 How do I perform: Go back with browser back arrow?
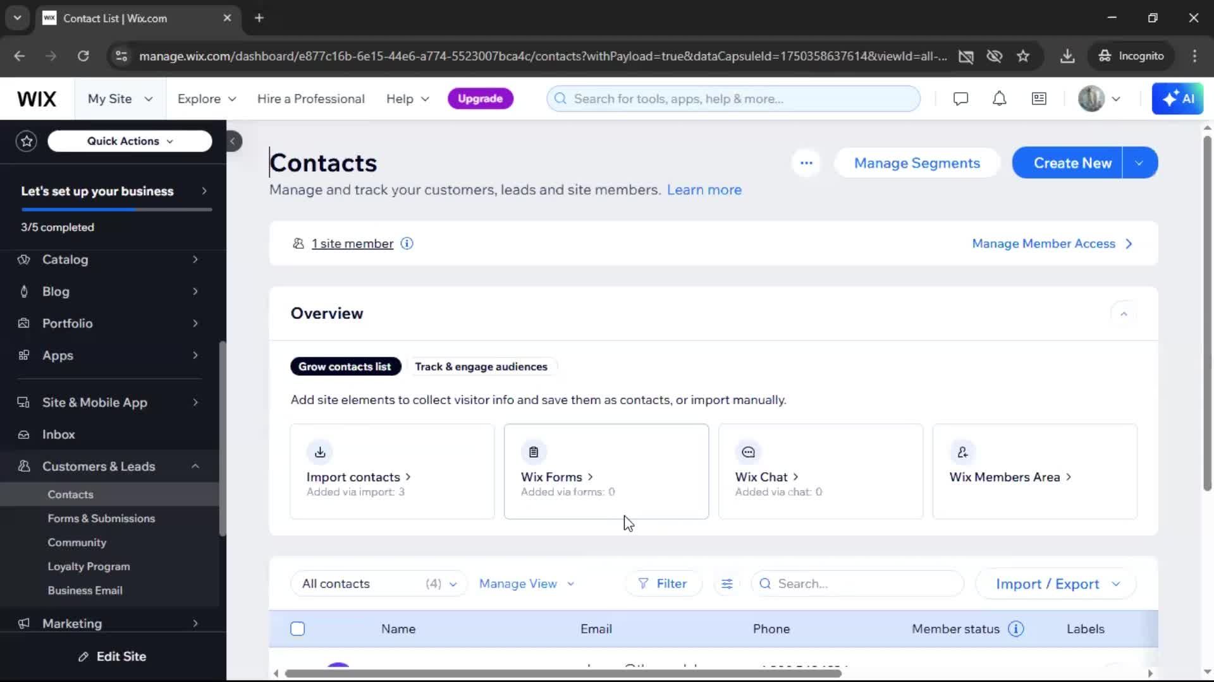click(20, 56)
